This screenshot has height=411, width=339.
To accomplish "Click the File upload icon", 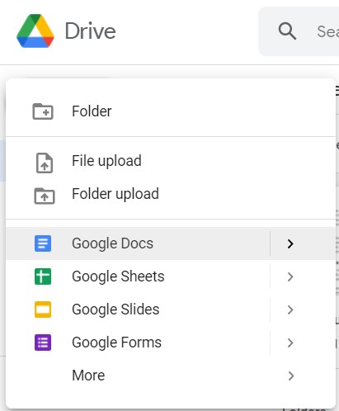I will pos(45,163).
